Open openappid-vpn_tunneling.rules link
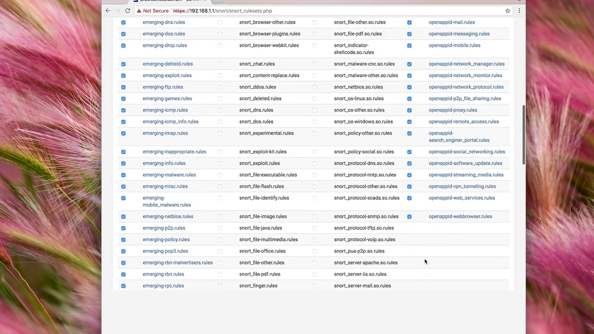 [462, 186]
